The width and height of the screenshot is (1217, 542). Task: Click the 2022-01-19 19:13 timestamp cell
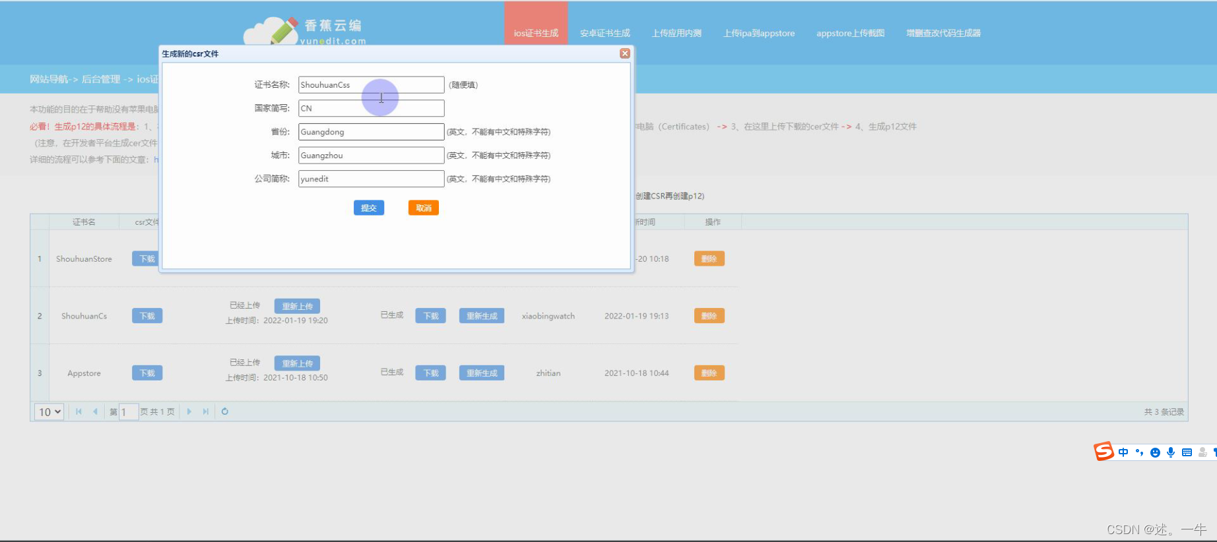636,316
